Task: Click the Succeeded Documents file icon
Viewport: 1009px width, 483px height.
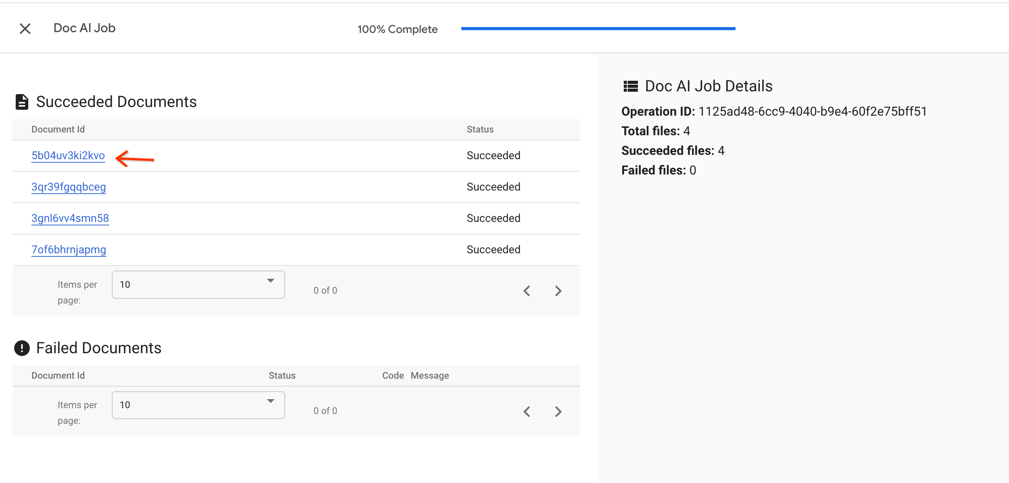Action: point(22,102)
